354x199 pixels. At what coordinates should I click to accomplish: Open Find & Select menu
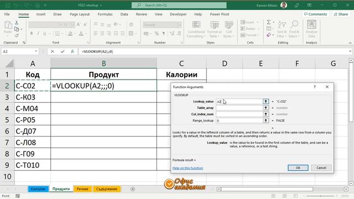[294, 29]
